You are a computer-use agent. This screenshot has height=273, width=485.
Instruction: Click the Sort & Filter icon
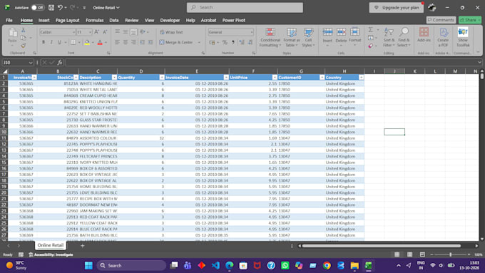(x=389, y=32)
